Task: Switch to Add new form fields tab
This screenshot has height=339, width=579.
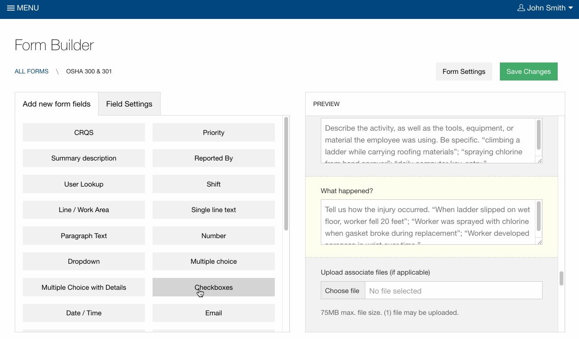Action: [x=56, y=104]
